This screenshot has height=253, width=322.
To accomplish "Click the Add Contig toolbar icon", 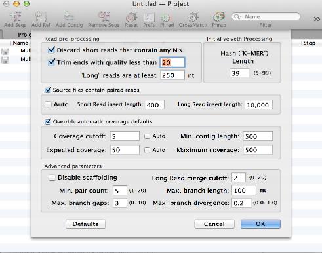I will click(69, 20).
